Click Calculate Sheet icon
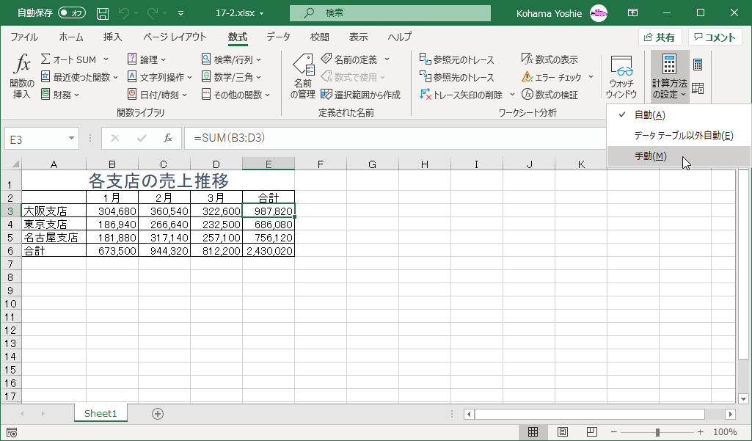This screenshot has height=441, width=752. [698, 88]
